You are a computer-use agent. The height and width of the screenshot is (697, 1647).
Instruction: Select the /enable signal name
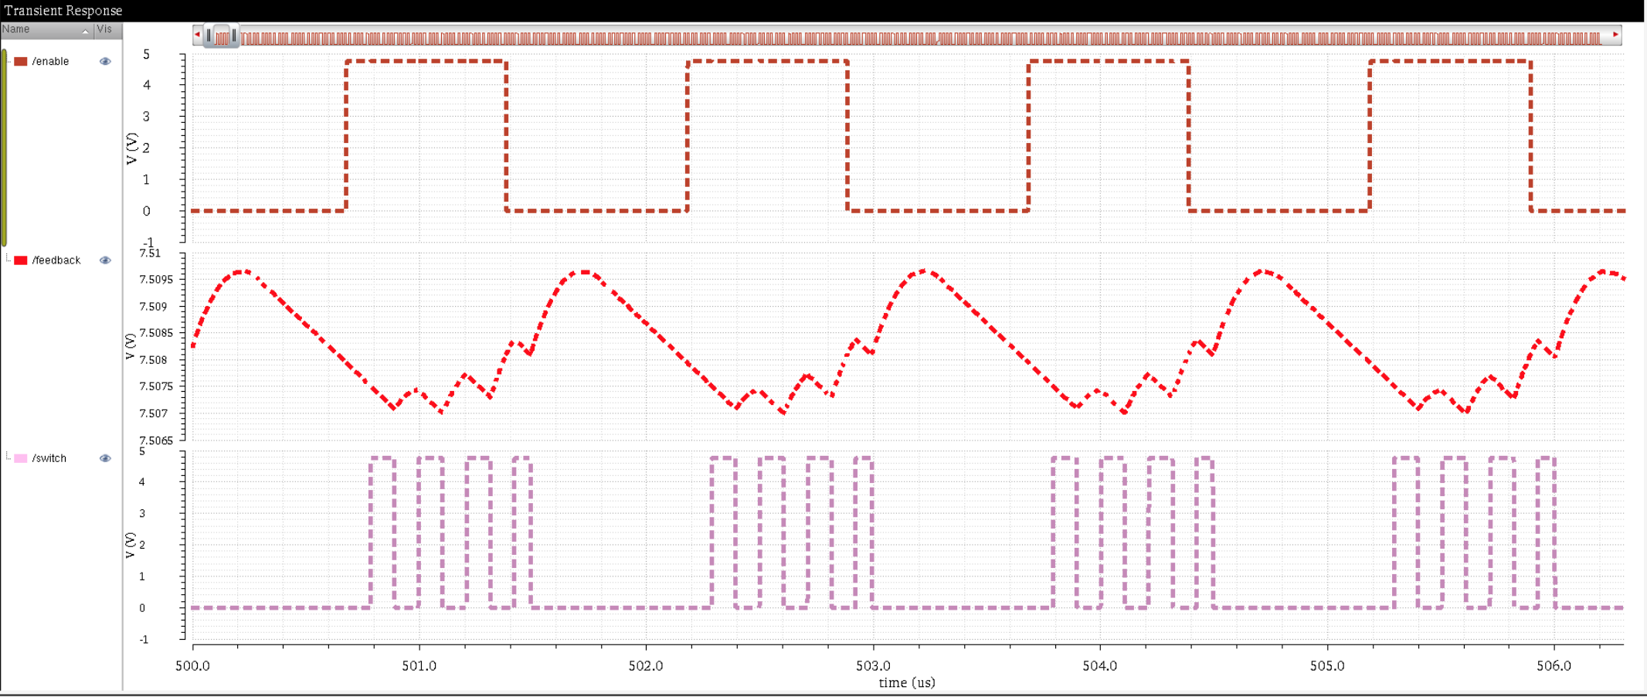tap(50, 61)
